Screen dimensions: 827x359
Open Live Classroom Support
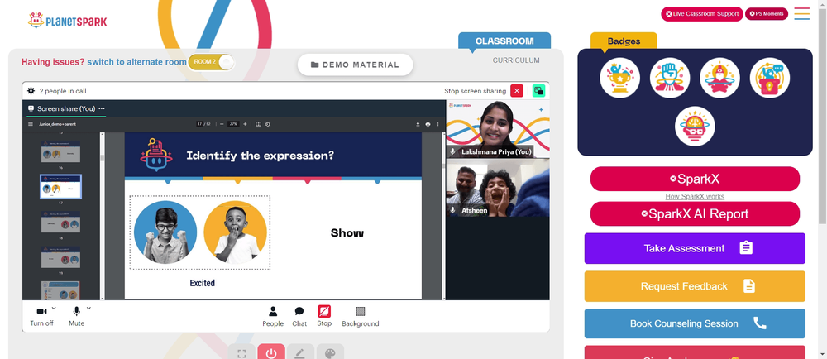pyautogui.click(x=702, y=14)
